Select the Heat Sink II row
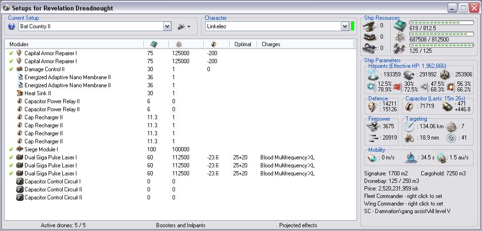The height and width of the screenshot is (231, 482). [180, 93]
